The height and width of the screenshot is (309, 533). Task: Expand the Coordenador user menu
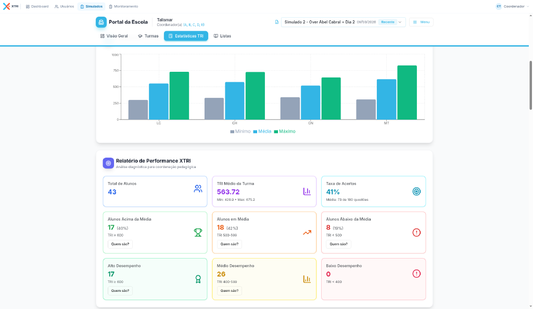click(512, 6)
